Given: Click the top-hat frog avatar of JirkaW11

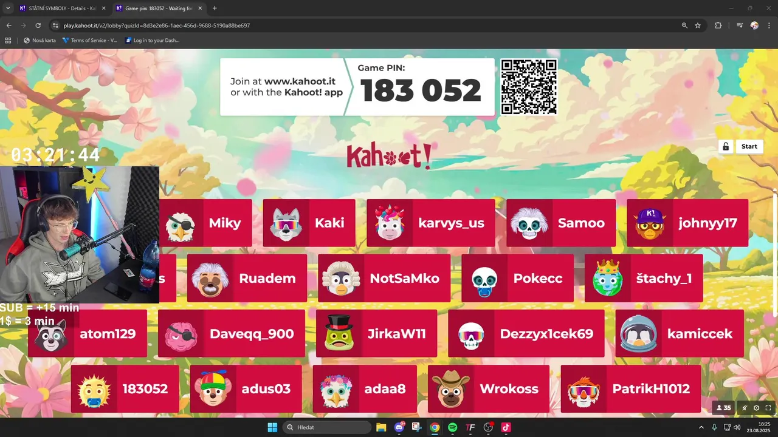Looking at the screenshot, I should [x=339, y=333].
